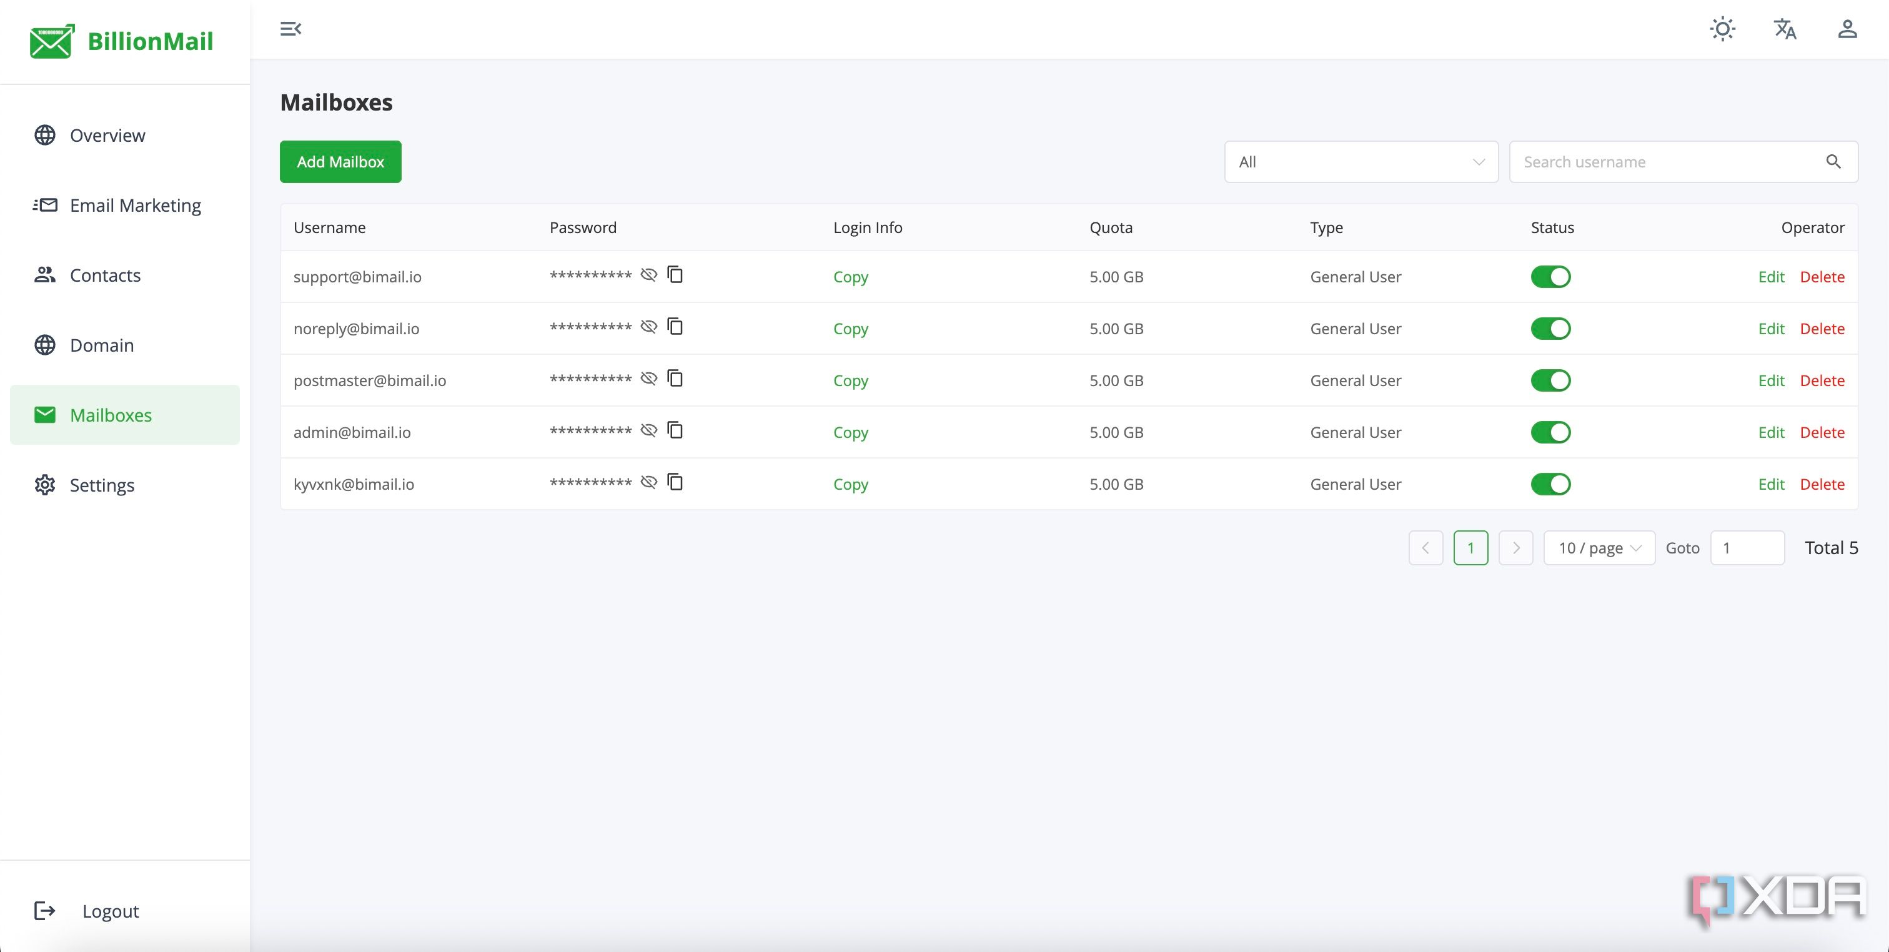Open the user account icon
Image resolution: width=1889 pixels, height=952 pixels.
1847,29
